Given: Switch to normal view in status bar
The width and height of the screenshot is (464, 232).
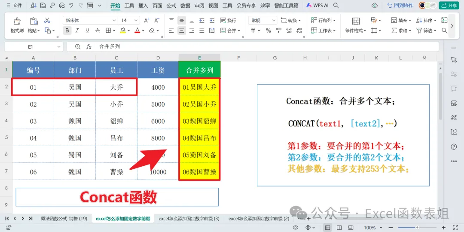Looking at the screenshot, I should pyautogui.click(x=327, y=228).
